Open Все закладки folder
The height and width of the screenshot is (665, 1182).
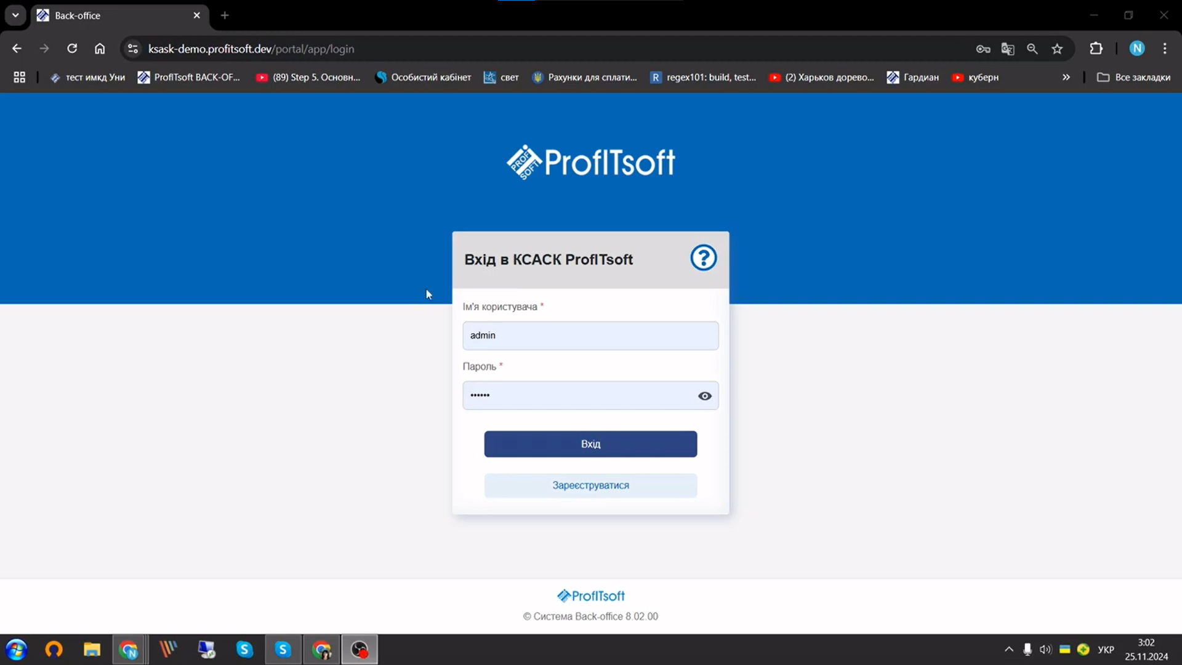point(1133,77)
